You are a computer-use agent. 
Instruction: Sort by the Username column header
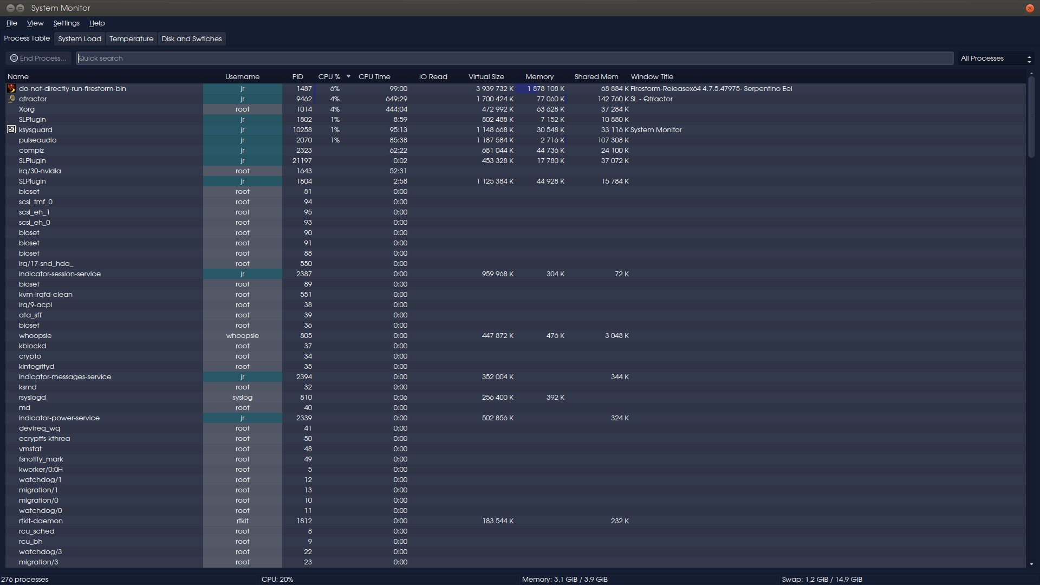pos(242,76)
